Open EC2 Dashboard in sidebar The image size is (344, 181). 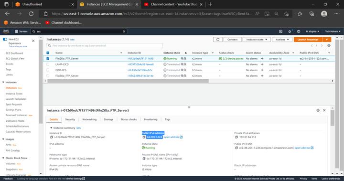pyautogui.click(x=14, y=53)
